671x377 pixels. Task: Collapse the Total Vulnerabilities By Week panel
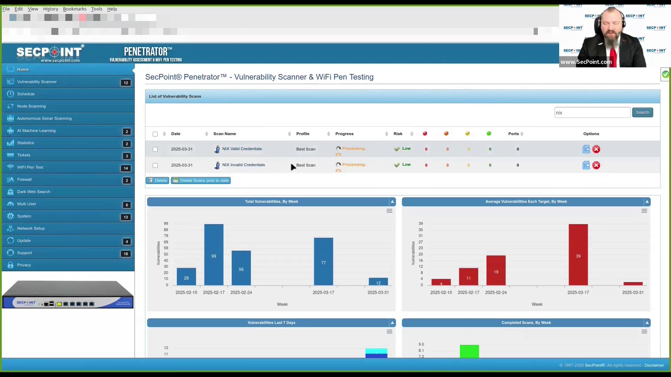392,202
